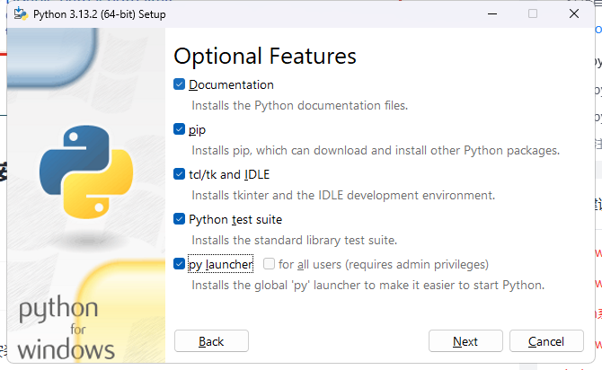Click the 'for all users (requires admin privileges)' label

tap(384, 264)
